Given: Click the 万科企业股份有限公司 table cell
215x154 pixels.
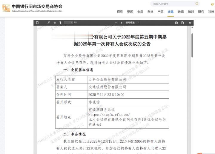Looking at the screenshot, I should (x=128, y=80).
